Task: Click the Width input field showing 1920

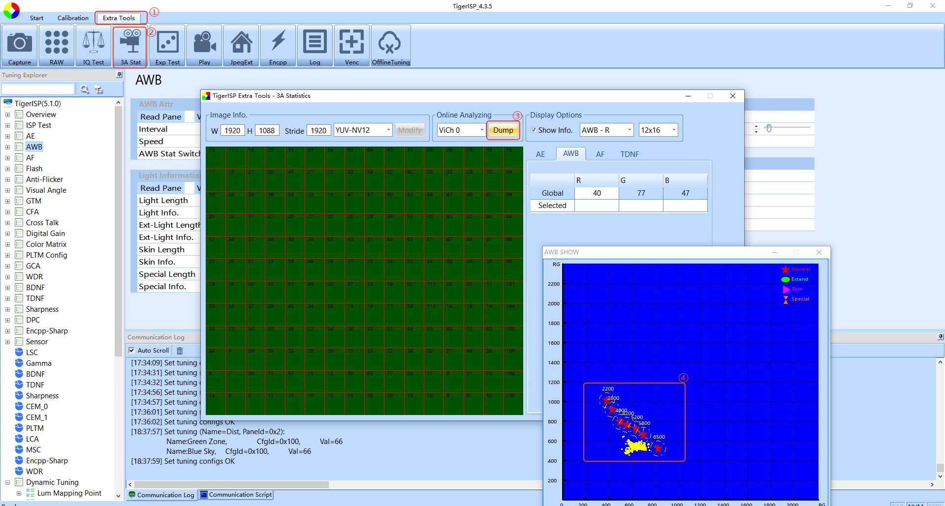Action: (x=232, y=130)
